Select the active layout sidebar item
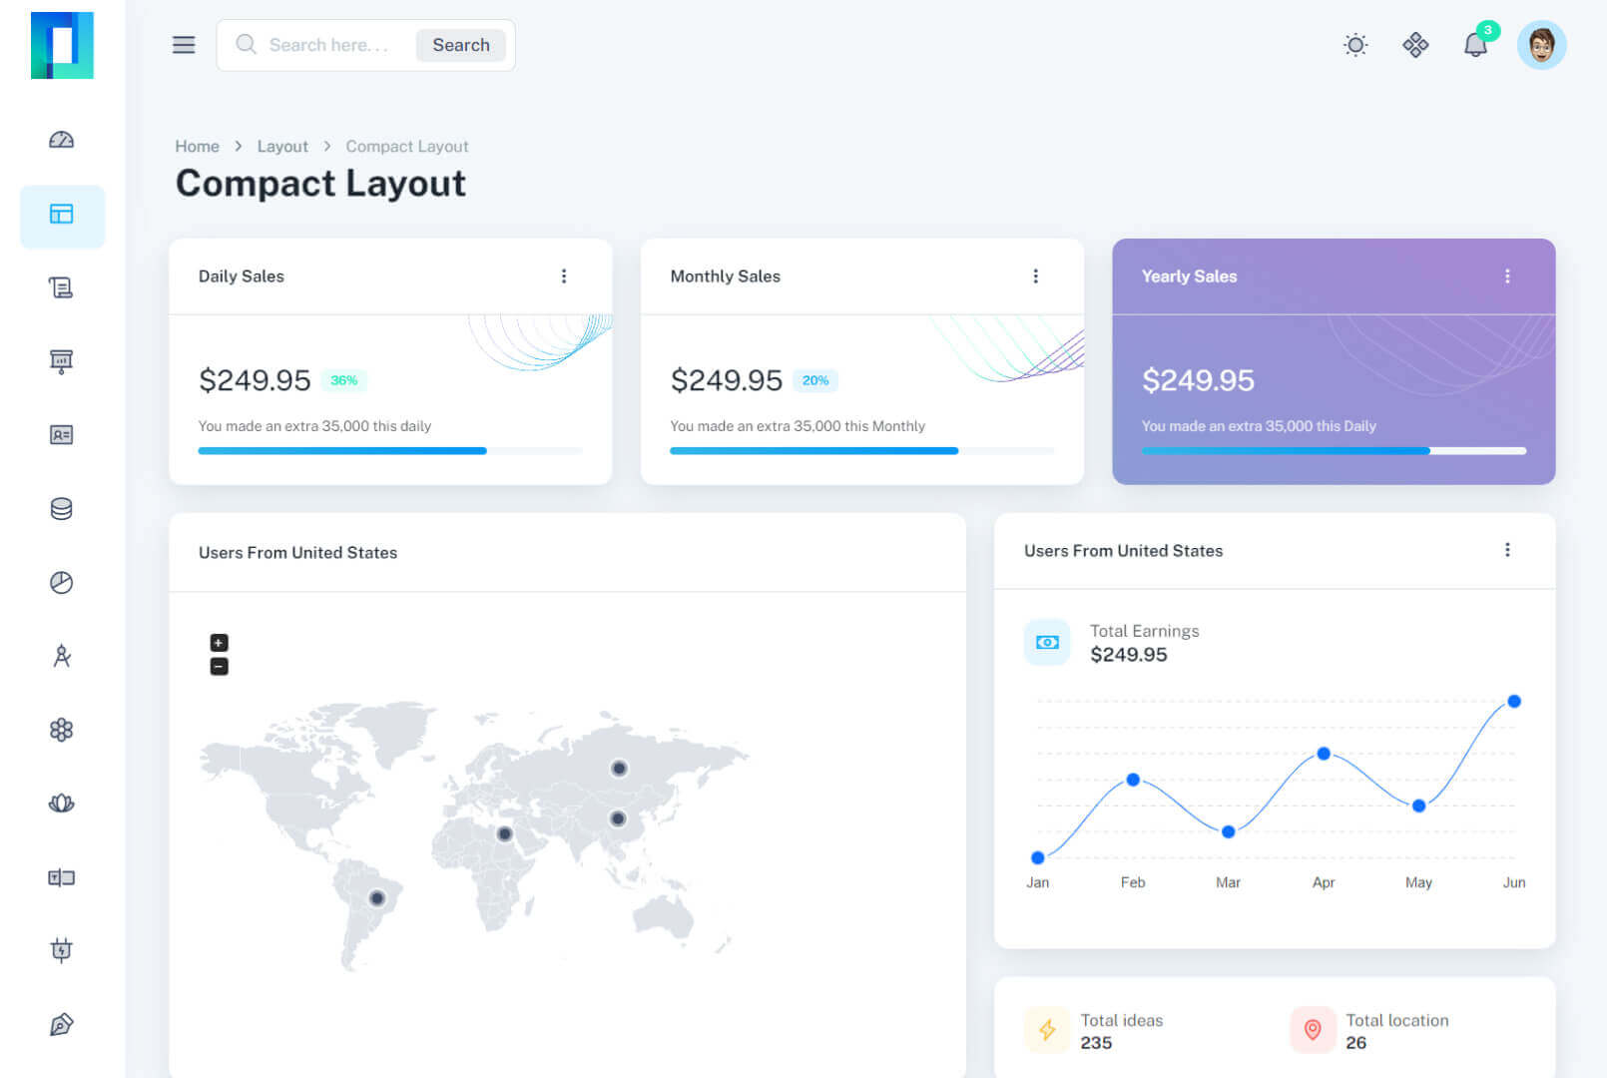Viewport: 1607px width, 1078px height. point(61,215)
